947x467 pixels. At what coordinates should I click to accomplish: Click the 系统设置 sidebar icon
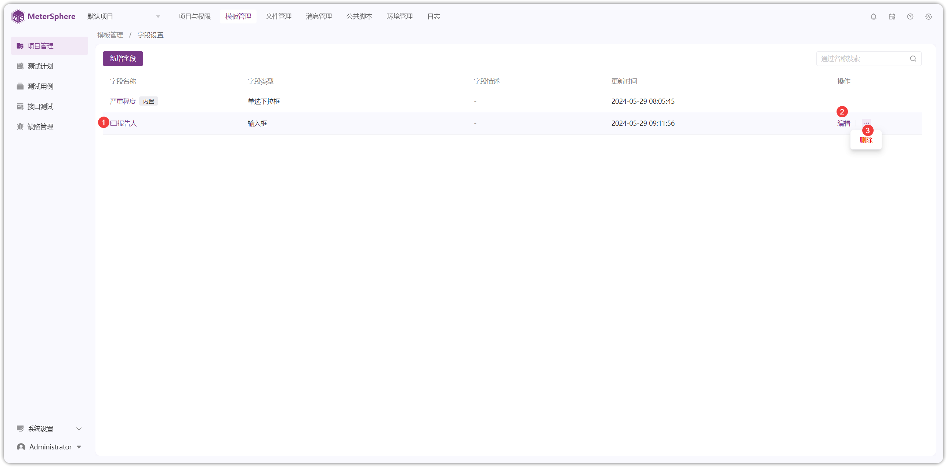tap(20, 429)
